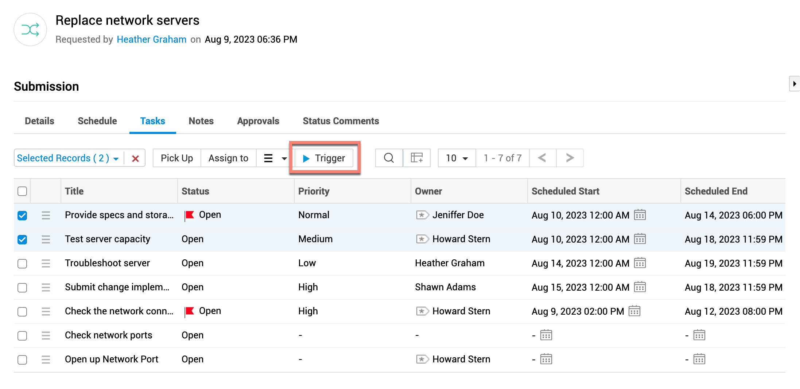Screen dimensions: 800x389
Task: Go to next page arrow
Action: [x=570, y=158]
